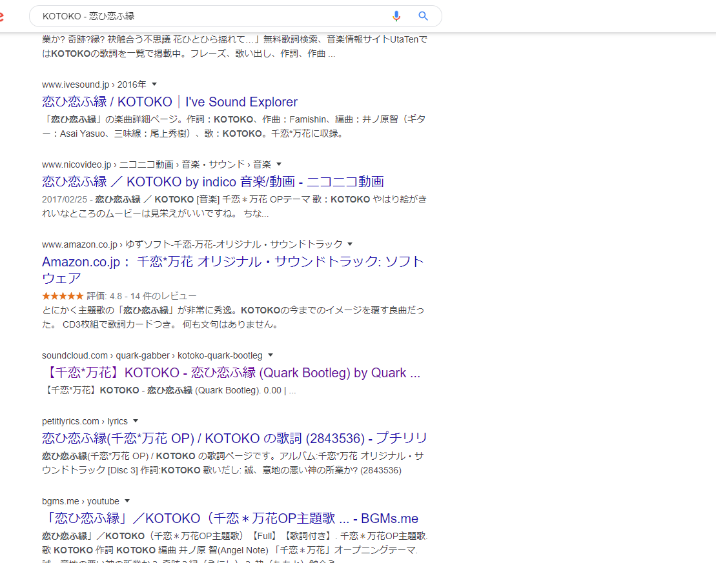
Task: Expand the bgms.me youtube breadcrumb dropdown
Action: [x=127, y=500]
